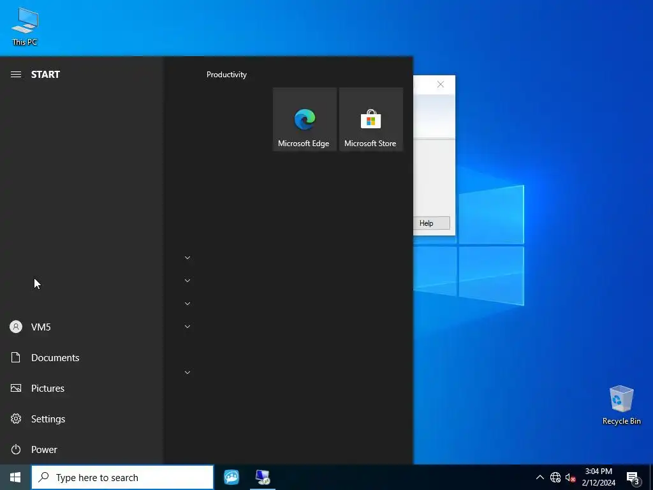Show hidden system tray icons
The height and width of the screenshot is (490, 653).
[x=539, y=477]
